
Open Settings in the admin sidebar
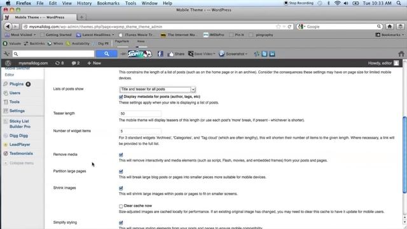[x=17, y=111]
